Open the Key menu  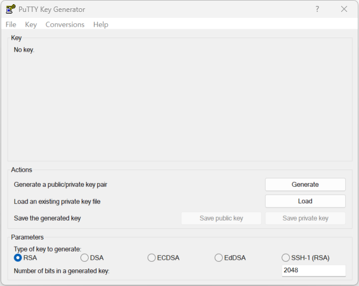tap(31, 24)
